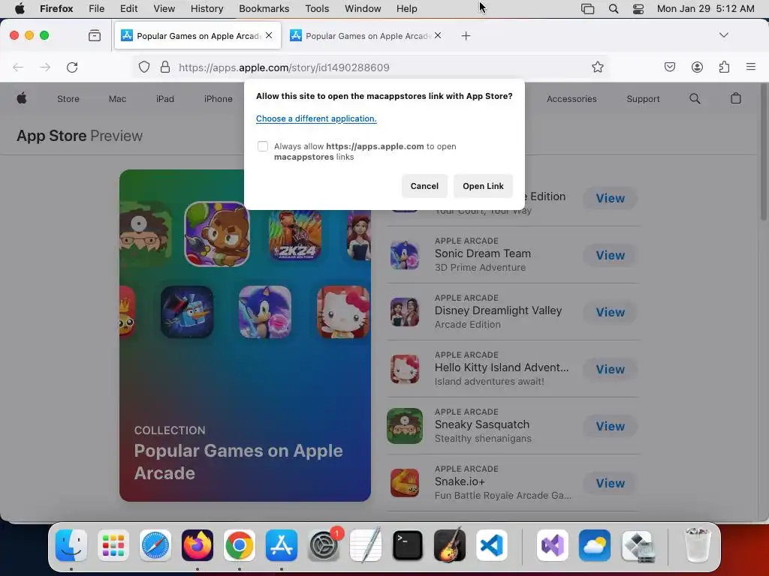This screenshot has height=576, width=769.
Task: Click View button for Snake.io+
Action: [x=610, y=483]
